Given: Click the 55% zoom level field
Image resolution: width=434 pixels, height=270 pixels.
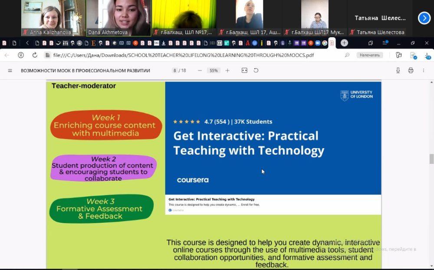Looking at the screenshot, I should [214, 71].
